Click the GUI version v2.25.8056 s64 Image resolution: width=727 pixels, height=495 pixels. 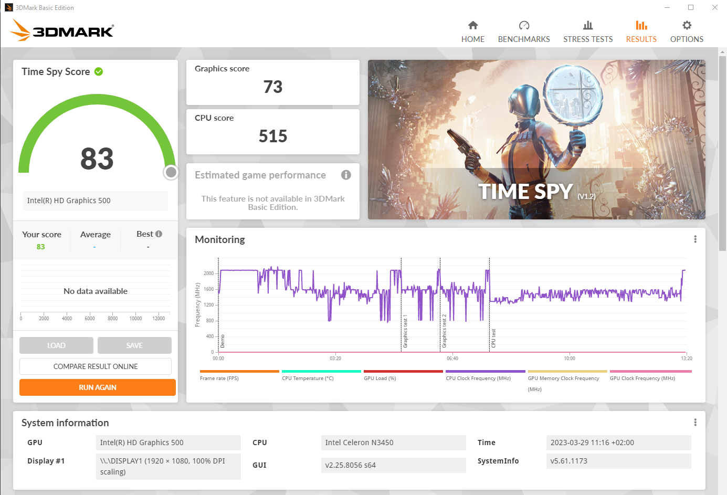pyautogui.click(x=393, y=465)
